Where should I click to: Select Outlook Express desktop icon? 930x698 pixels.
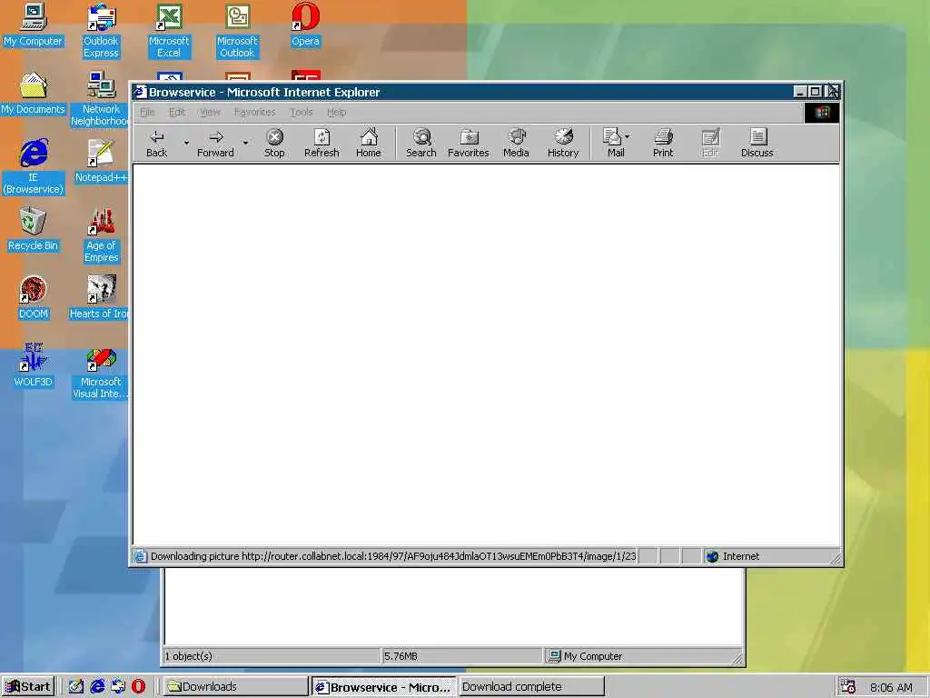click(x=101, y=31)
